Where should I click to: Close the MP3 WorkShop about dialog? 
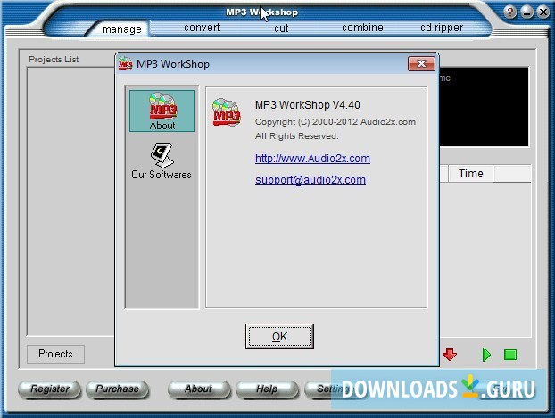[x=421, y=63]
